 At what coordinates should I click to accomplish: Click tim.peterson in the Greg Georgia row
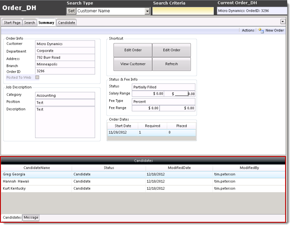249,174
